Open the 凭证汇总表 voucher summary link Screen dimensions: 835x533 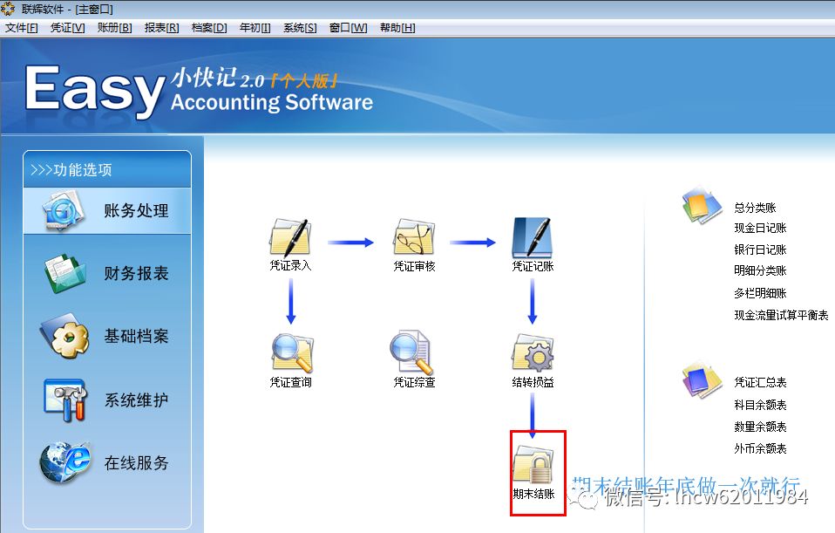pyautogui.click(x=760, y=382)
